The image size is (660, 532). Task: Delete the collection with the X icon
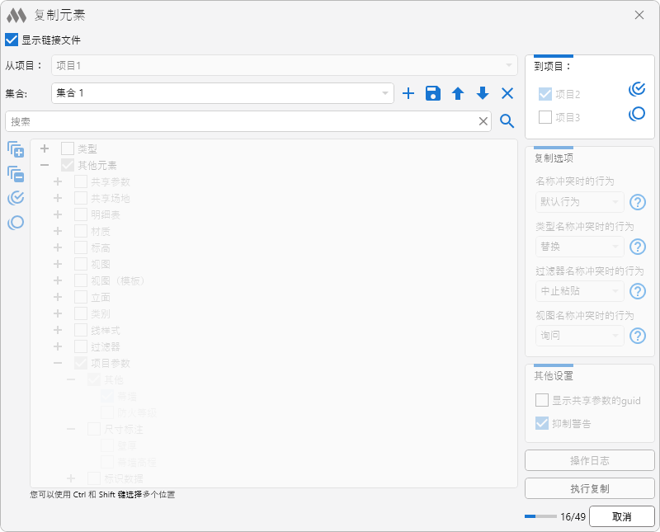tap(507, 94)
